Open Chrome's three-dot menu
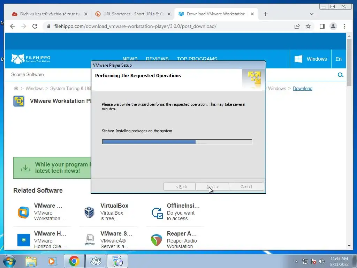 tap(344, 26)
